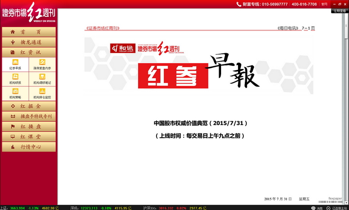
Task: Click the 上证 index value 3663.994
Action: pos(17,208)
